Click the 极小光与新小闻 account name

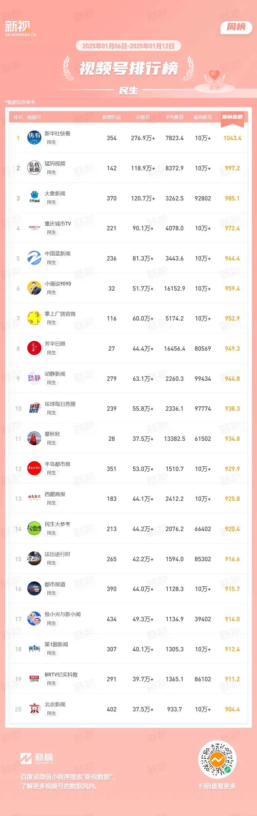coord(63,614)
